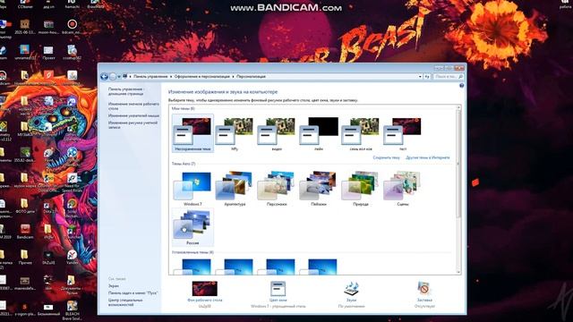The width and height of the screenshot is (573, 322).
Task: Click 'Другие темы в Интернете' link
Action: tap(428, 157)
